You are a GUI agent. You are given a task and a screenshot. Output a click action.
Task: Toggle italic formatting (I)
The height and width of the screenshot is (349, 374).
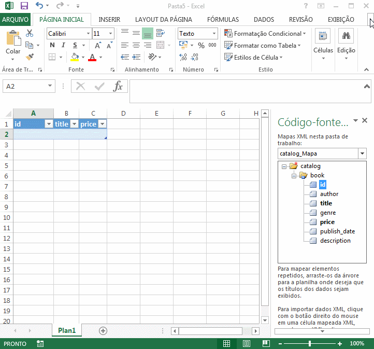[64, 45]
